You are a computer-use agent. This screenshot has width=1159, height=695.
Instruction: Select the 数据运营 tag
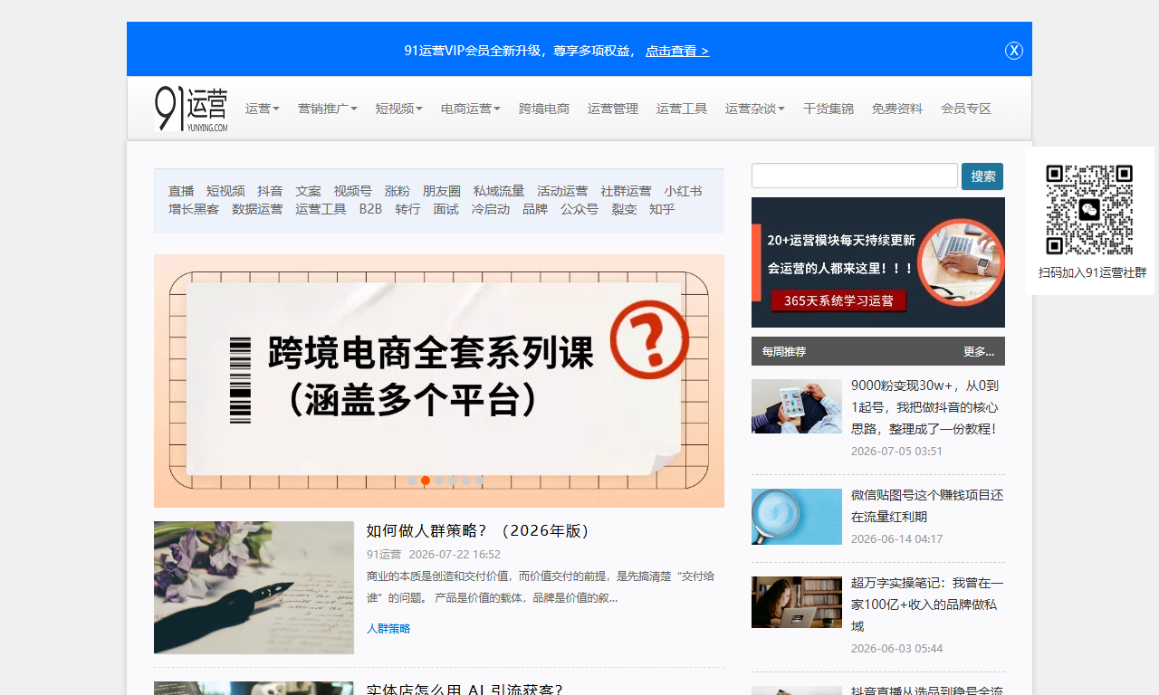pyautogui.click(x=257, y=209)
